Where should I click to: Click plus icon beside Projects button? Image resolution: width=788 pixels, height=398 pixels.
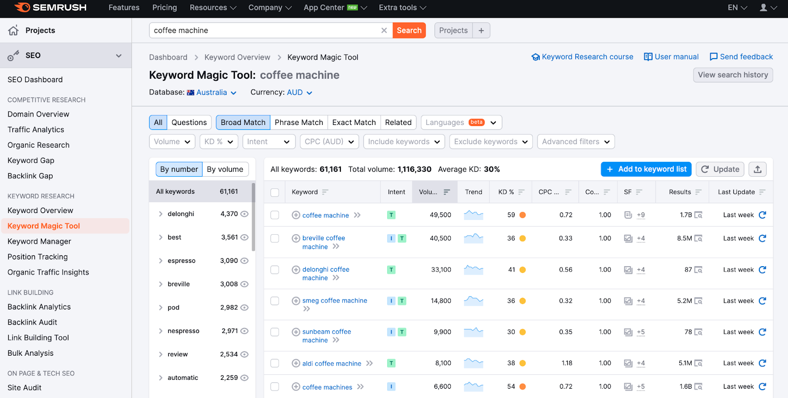(481, 31)
